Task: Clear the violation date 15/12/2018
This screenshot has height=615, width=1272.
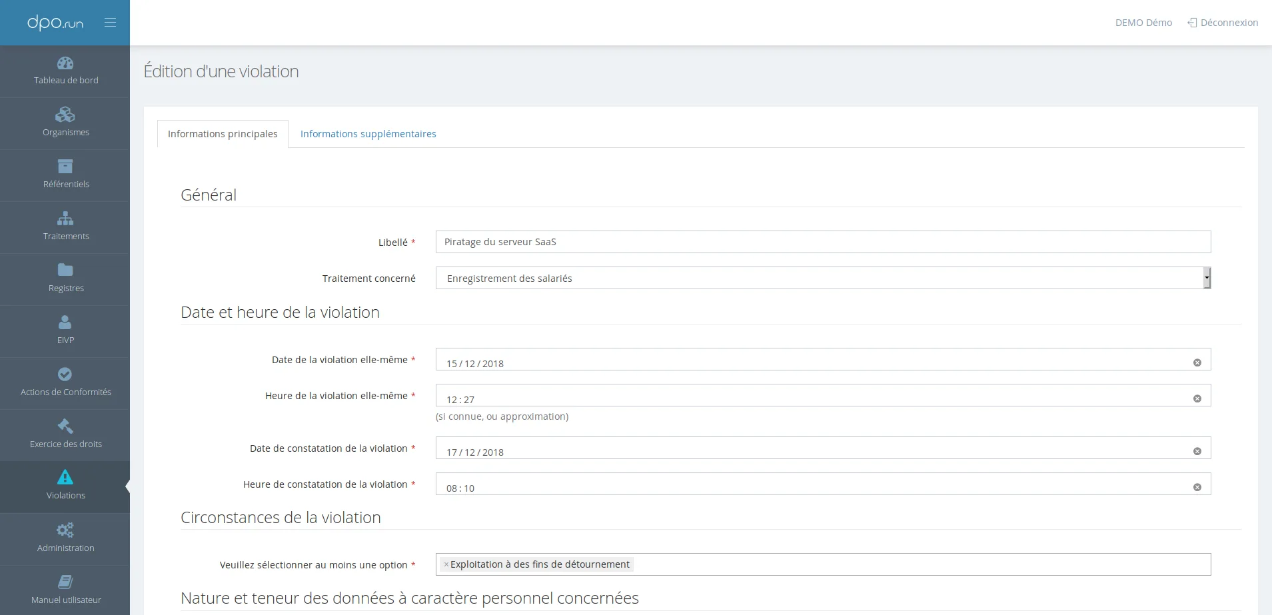Action: tap(1197, 362)
